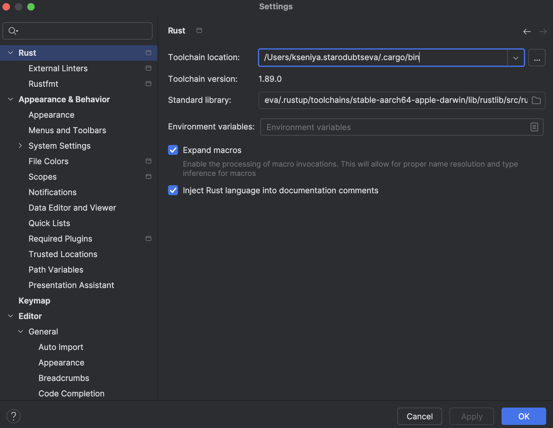The width and height of the screenshot is (553, 428).
Task: Expand the System Settings tree node
Action: 20,146
